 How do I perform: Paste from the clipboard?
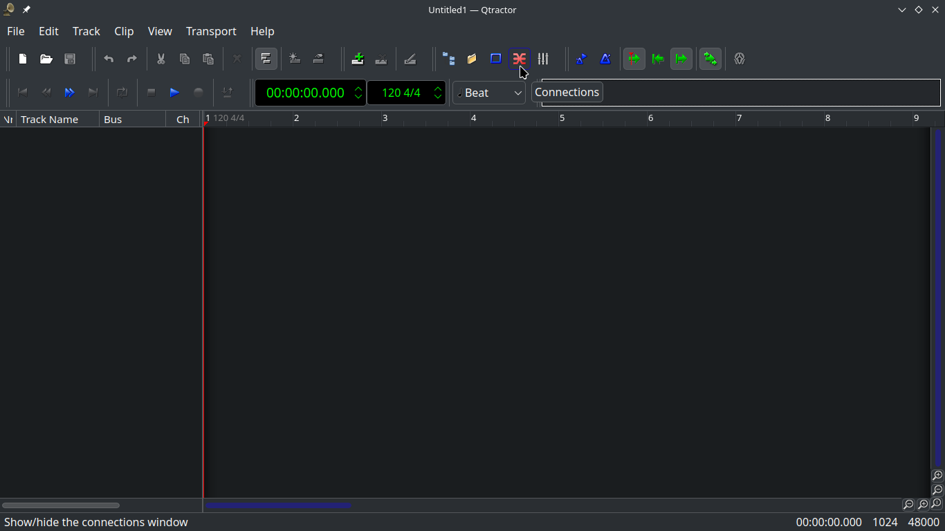[x=208, y=59]
